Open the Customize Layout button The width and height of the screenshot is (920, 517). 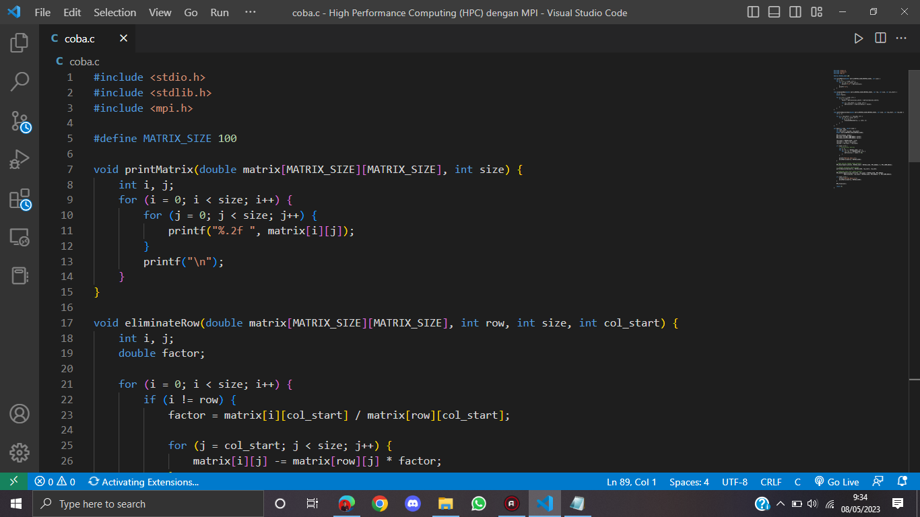pyautogui.click(x=817, y=12)
